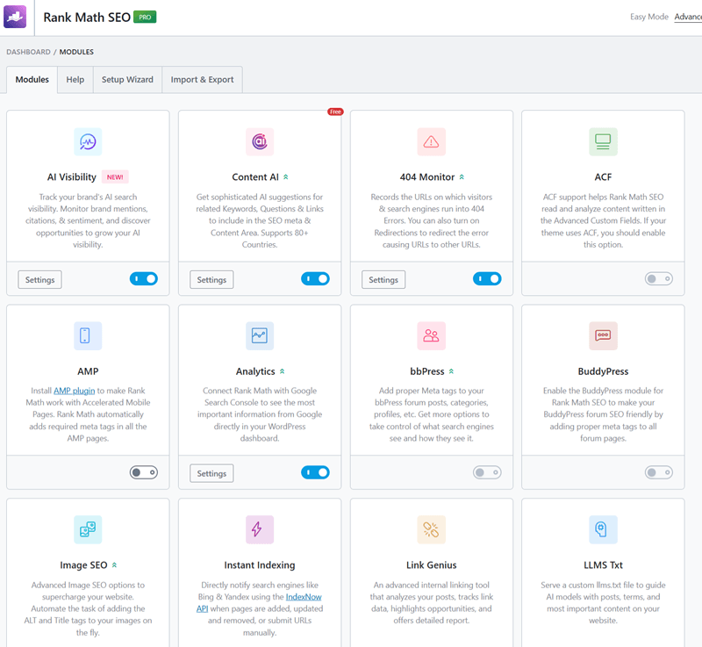Open Content AI Settings button
The height and width of the screenshot is (647, 702).
click(x=211, y=280)
